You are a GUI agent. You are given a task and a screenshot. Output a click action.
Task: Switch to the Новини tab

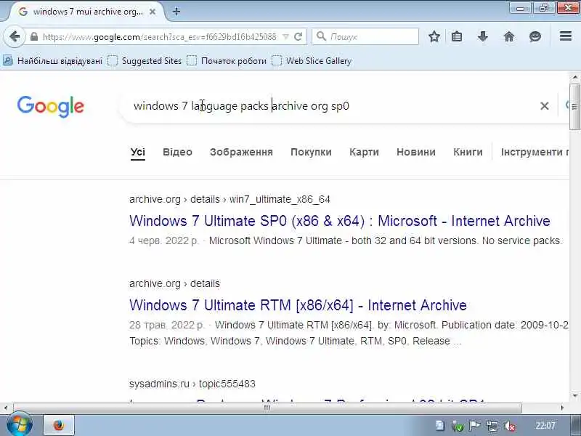coord(415,152)
